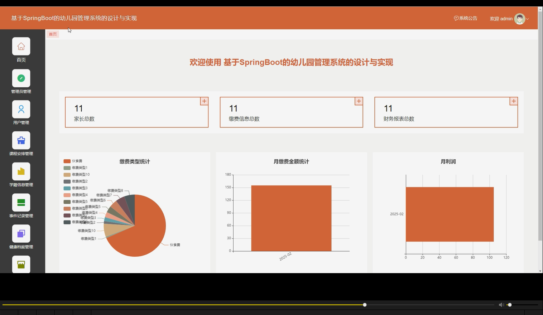Viewport: 543px width, 315px height.
Task: Toggle 缴费类型10 legend entry
Action: coord(77,175)
